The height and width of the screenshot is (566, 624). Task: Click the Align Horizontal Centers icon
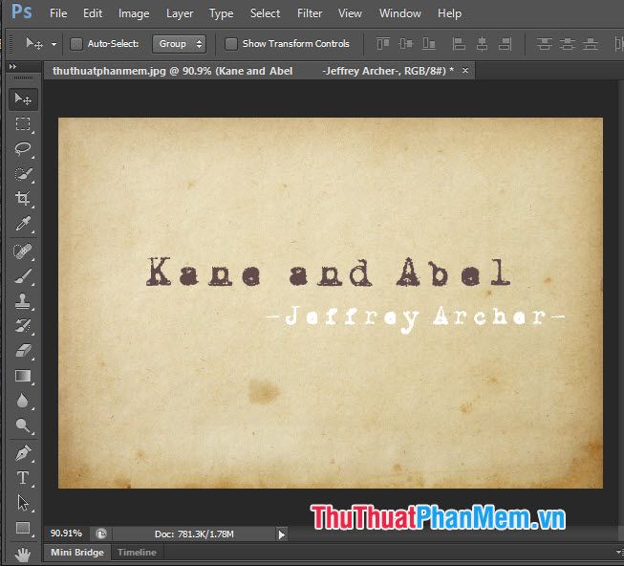[482, 43]
